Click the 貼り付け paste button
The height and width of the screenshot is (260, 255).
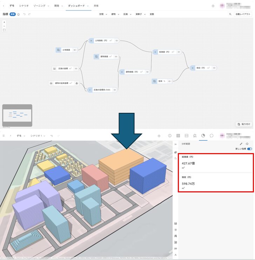tap(243, 124)
